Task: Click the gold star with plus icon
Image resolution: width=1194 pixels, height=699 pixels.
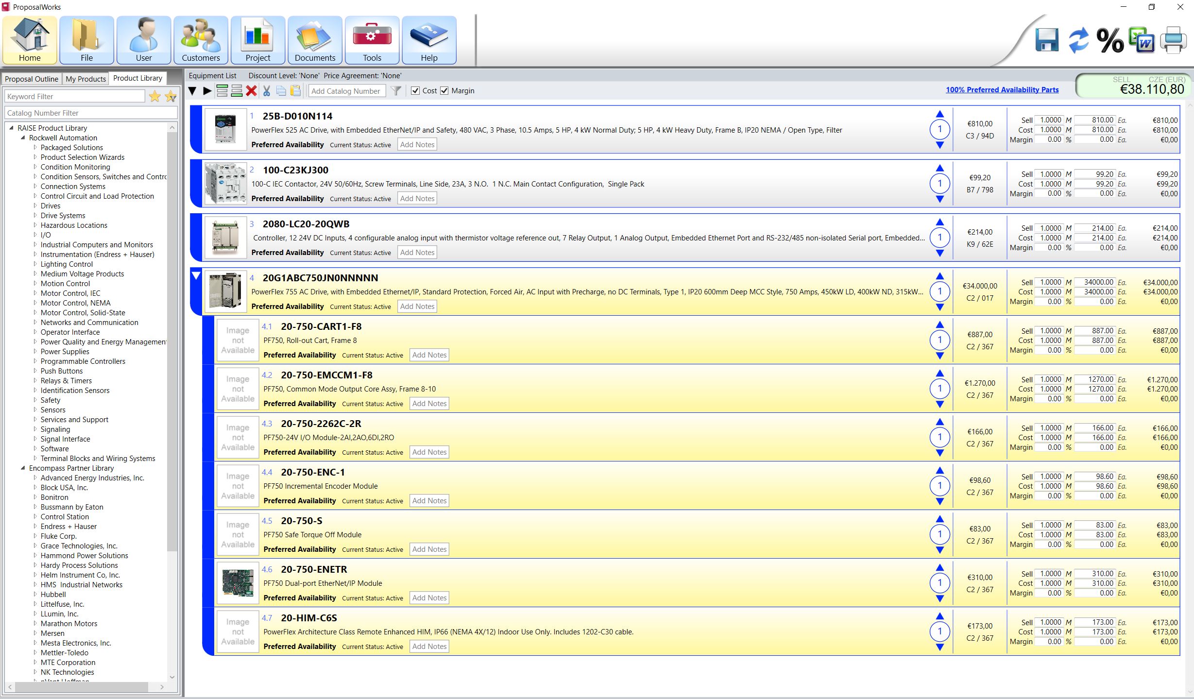Action: pos(171,96)
